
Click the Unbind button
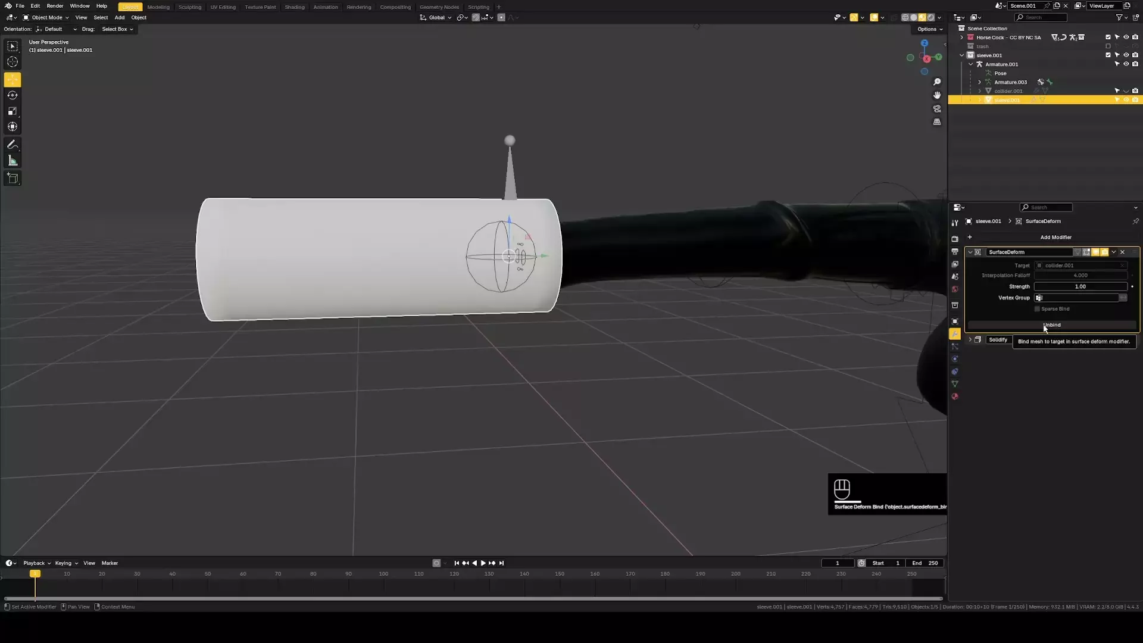(1052, 325)
